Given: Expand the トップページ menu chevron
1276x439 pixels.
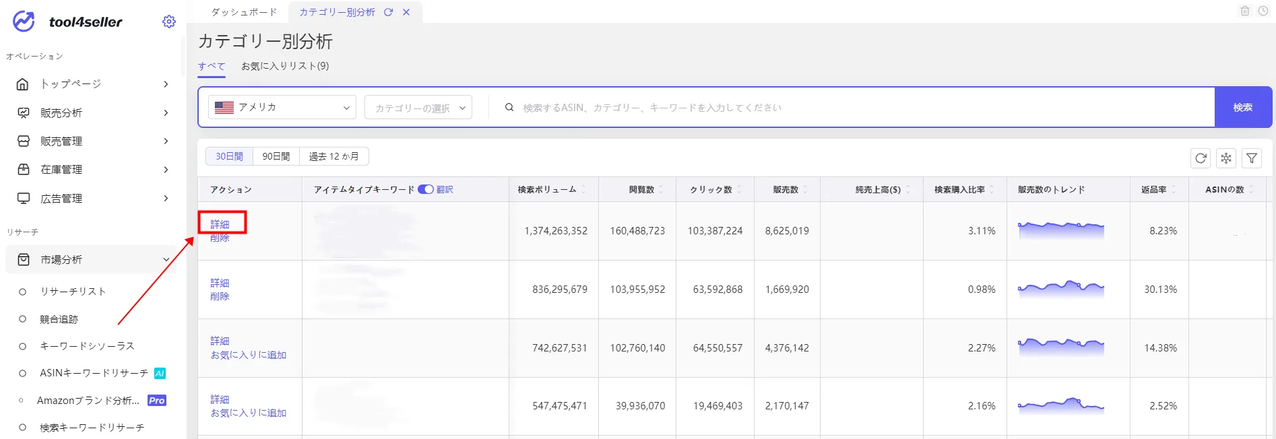Looking at the screenshot, I should 166,84.
